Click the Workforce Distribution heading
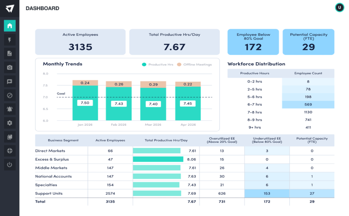Viewport: 349px width, 216px height. click(256, 64)
